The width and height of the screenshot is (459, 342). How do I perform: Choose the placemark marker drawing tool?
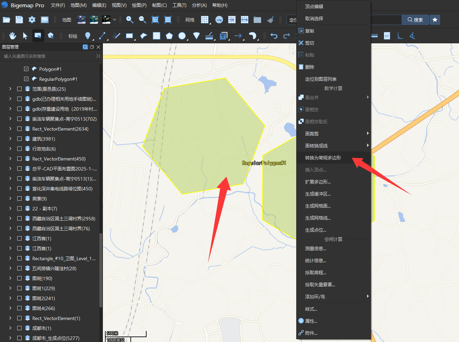point(88,36)
